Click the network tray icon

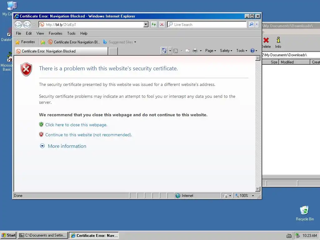coord(298,236)
